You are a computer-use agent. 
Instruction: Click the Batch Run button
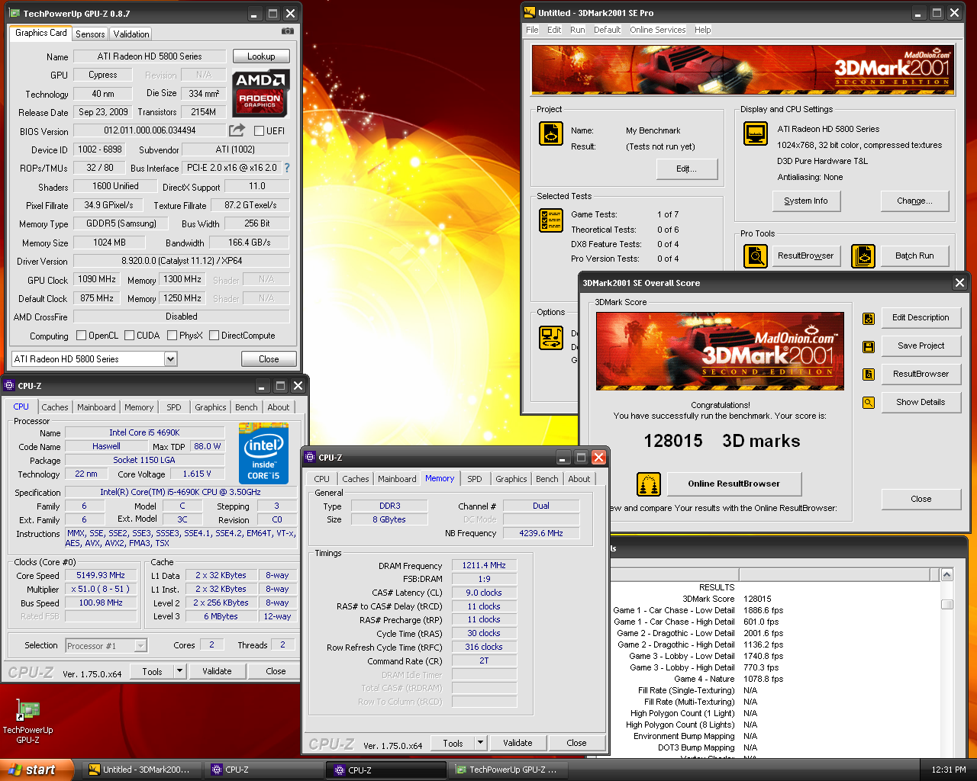coord(915,256)
